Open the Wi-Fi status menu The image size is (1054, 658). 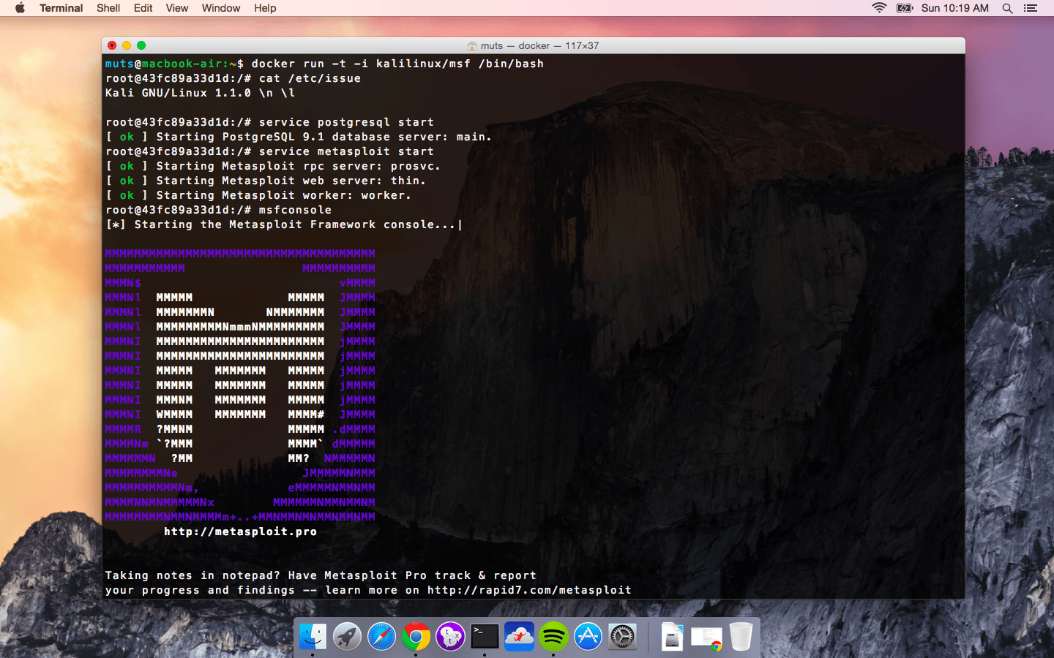879,8
